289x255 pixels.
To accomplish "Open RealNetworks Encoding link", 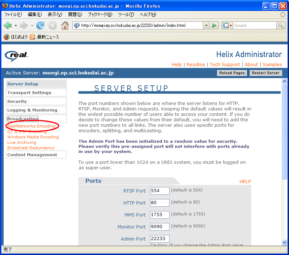I will click(31, 126).
